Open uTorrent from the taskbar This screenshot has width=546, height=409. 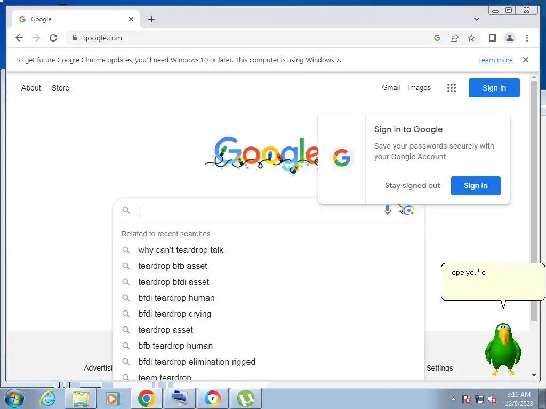(245, 398)
